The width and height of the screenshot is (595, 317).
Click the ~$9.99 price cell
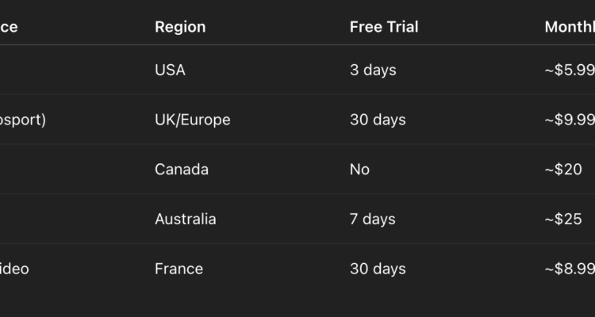pyautogui.click(x=569, y=120)
